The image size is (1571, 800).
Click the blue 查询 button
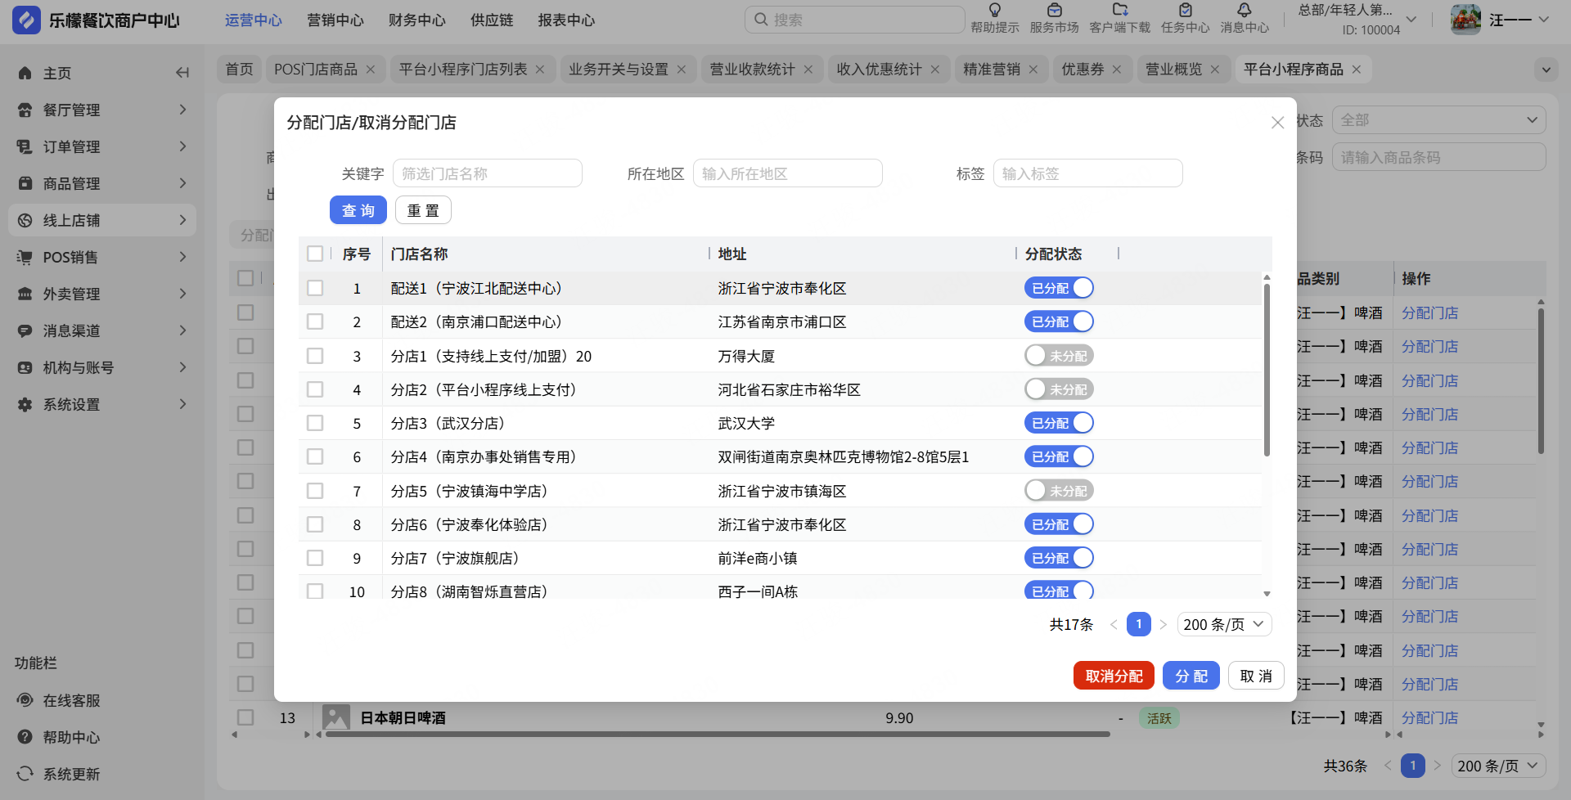pos(358,210)
